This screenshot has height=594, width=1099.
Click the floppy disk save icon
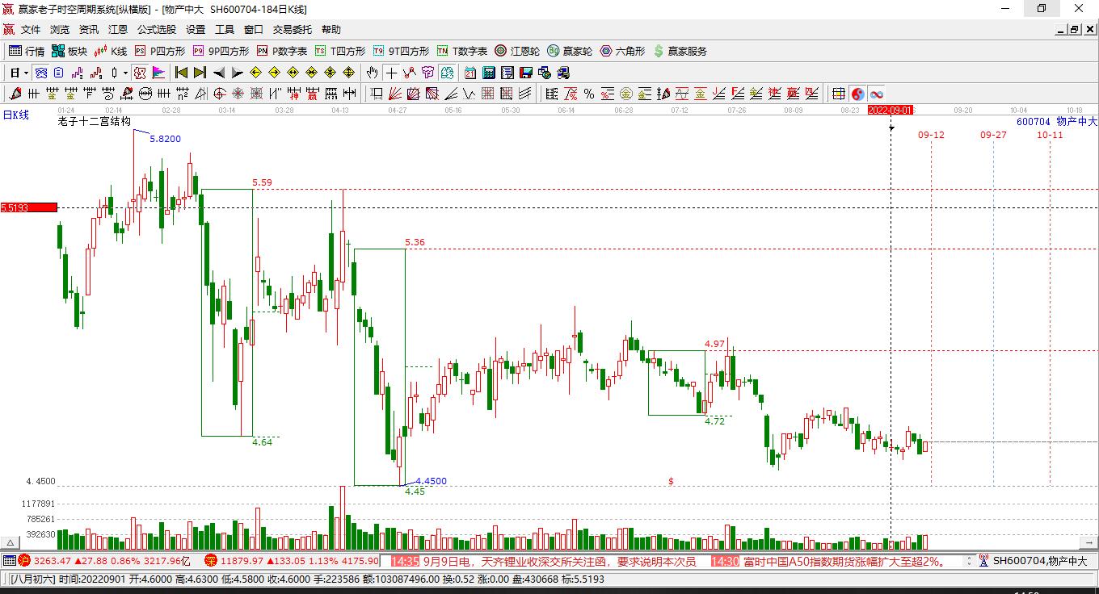coord(525,73)
